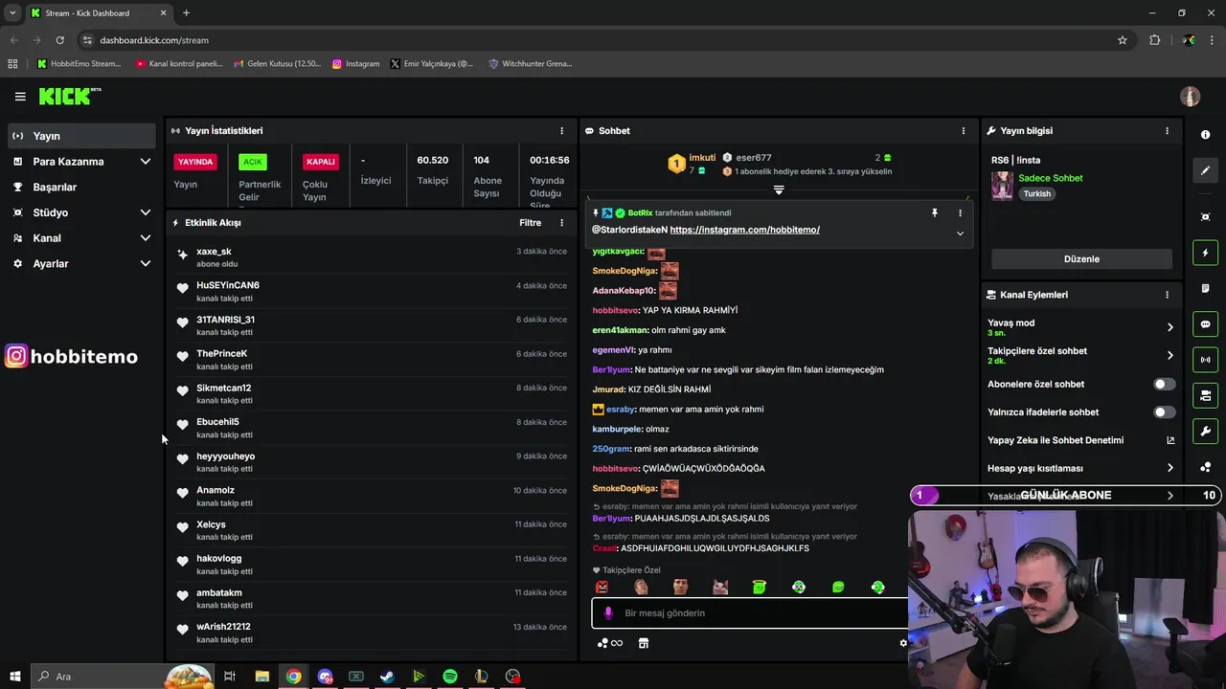Screen dimensions: 1226x689
Task: Open the instagram.com/hobbitemo link
Action: 744,230
